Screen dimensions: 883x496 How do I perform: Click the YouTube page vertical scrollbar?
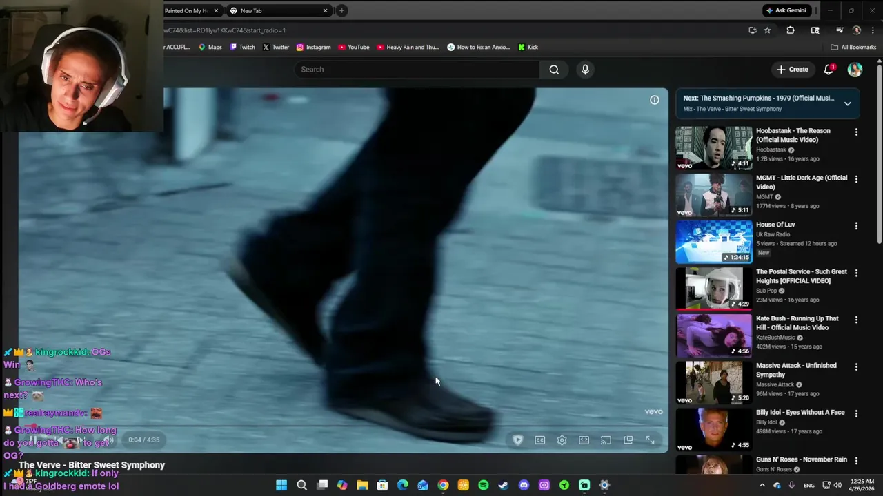(880, 154)
